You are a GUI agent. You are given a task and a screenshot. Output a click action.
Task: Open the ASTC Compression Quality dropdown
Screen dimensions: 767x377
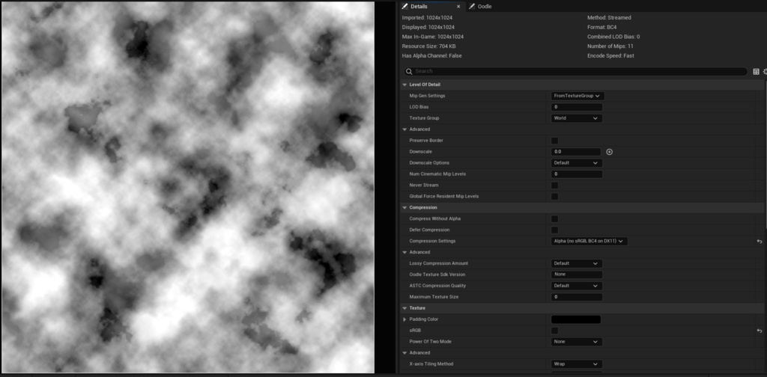click(x=576, y=286)
